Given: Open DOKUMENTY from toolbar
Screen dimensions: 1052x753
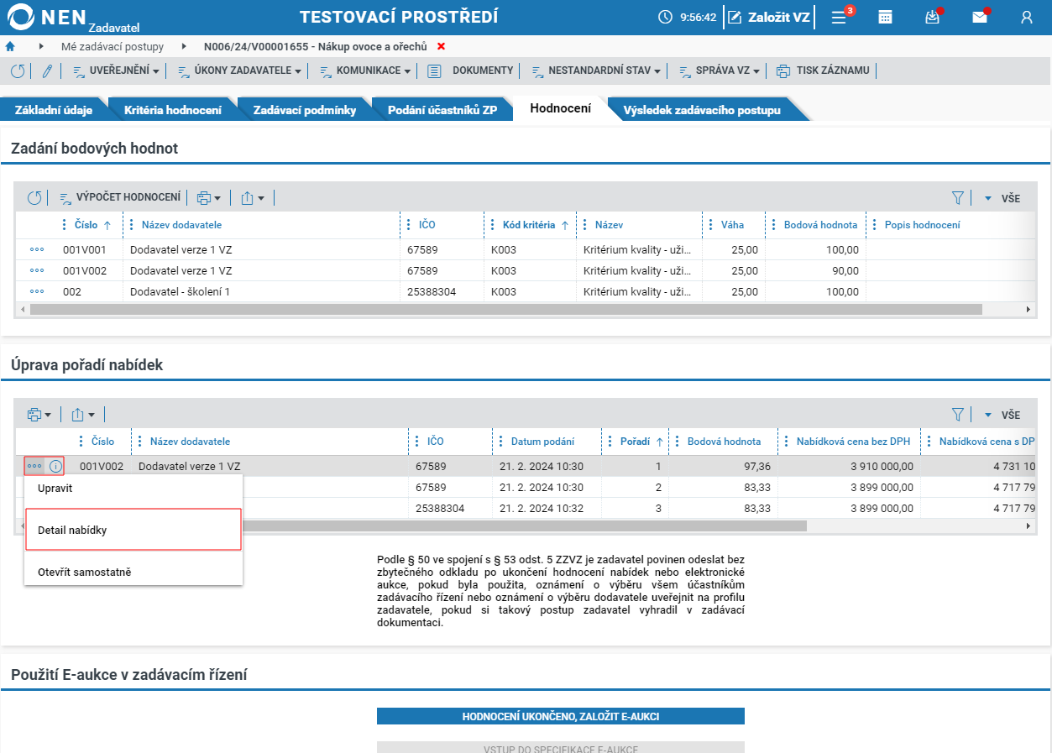Looking at the screenshot, I should [471, 71].
